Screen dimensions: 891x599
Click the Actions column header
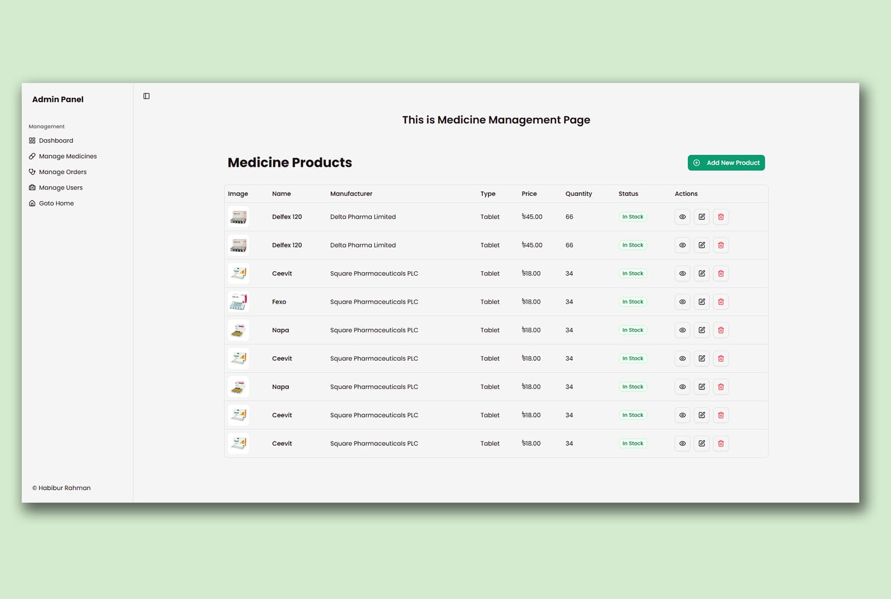[x=686, y=194]
